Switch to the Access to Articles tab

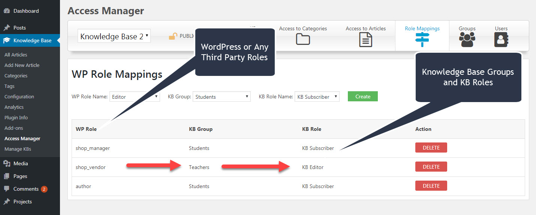[x=365, y=36]
